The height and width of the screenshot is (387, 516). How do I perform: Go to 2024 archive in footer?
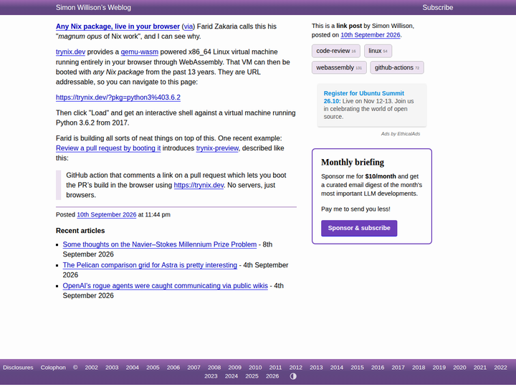click(231, 376)
